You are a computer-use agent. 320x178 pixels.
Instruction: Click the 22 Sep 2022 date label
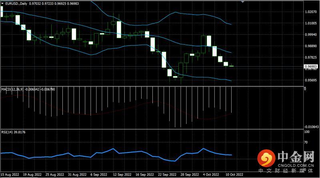[167, 174]
